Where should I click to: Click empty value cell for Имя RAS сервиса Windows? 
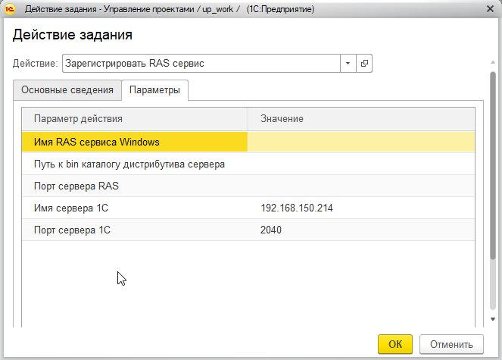pyautogui.click(x=361, y=142)
